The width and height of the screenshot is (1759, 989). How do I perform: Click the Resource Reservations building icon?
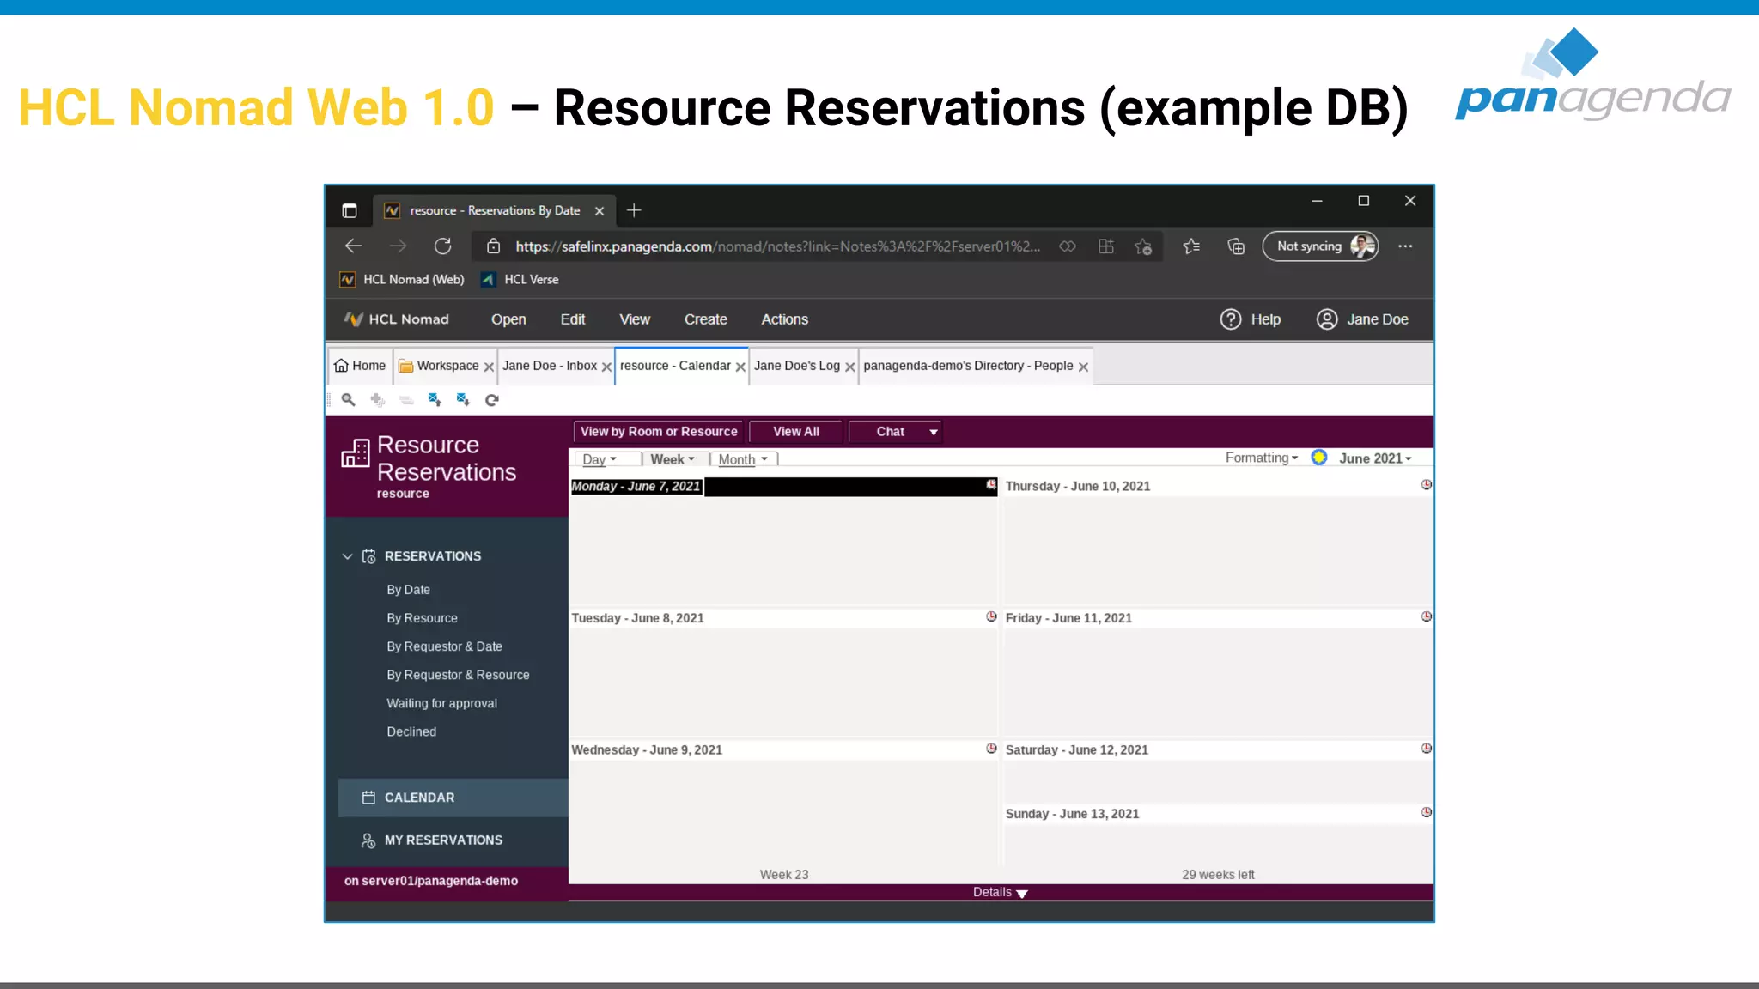click(x=356, y=452)
